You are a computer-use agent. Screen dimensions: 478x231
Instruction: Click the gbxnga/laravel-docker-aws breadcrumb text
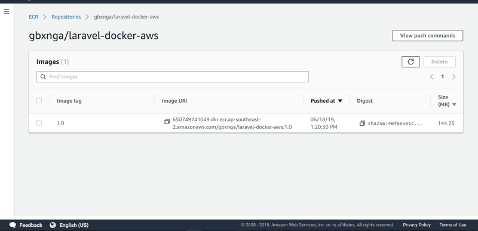[127, 17]
